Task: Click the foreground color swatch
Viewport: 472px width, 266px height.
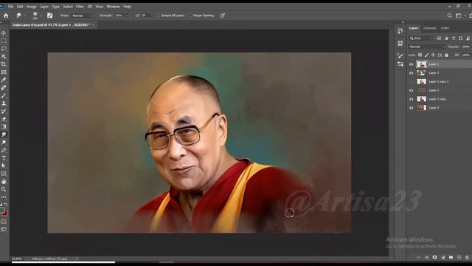Action: (x=1, y=211)
